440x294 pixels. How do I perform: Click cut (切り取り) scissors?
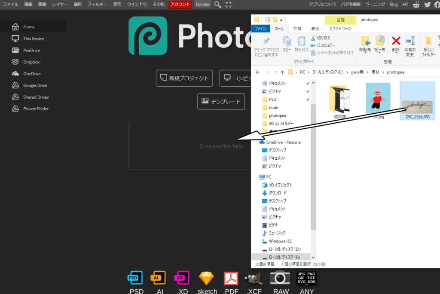(321, 38)
